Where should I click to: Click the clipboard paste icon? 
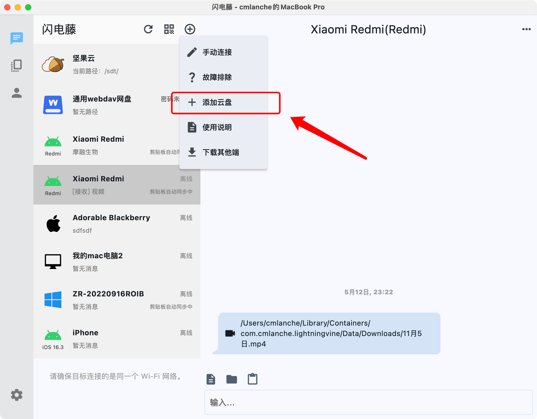tap(252, 379)
